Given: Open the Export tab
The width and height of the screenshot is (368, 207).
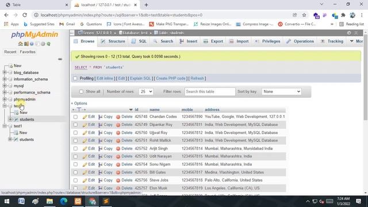Looking at the screenshot, I should click(213, 41).
